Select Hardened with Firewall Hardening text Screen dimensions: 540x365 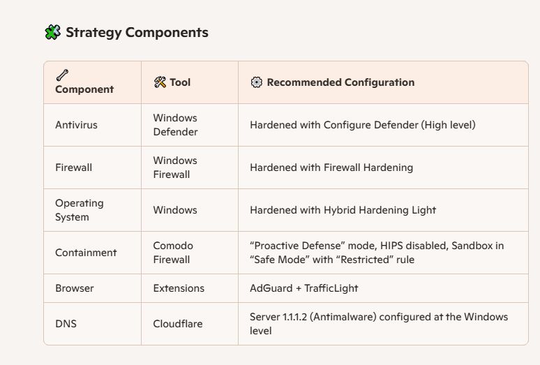click(x=331, y=167)
